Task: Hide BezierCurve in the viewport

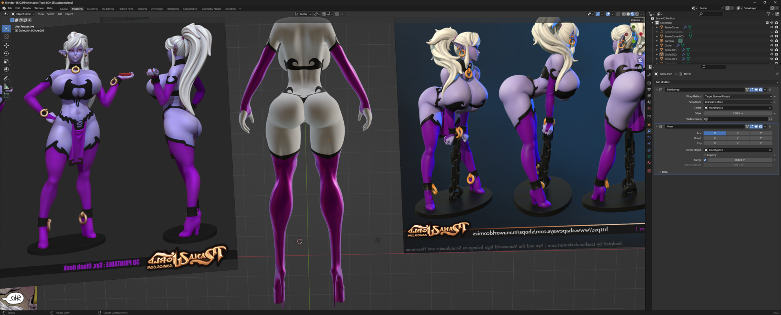Action: (x=772, y=27)
